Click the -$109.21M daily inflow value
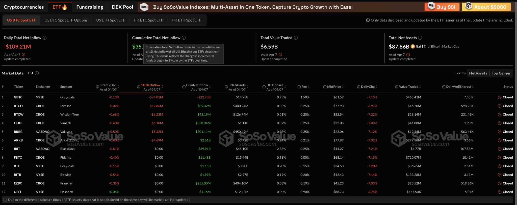Image resolution: width=517 pixels, height=205 pixels. [17, 47]
